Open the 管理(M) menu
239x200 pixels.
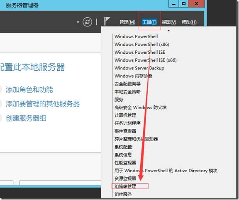tap(127, 22)
